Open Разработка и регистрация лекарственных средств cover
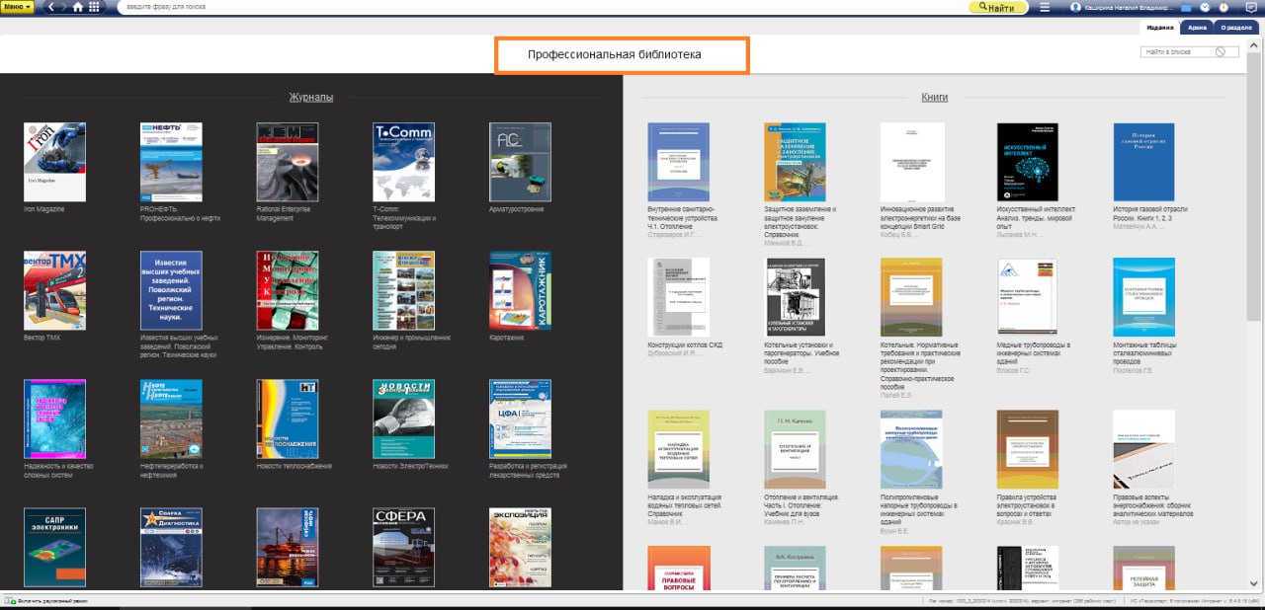The height and width of the screenshot is (610, 1265). (x=521, y=419)
